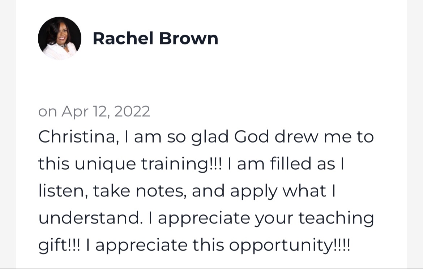Image resolution: width=423 pixels, height=269 pixels.
Task: Click the year '2022' in the date
Action: (132, 111)
